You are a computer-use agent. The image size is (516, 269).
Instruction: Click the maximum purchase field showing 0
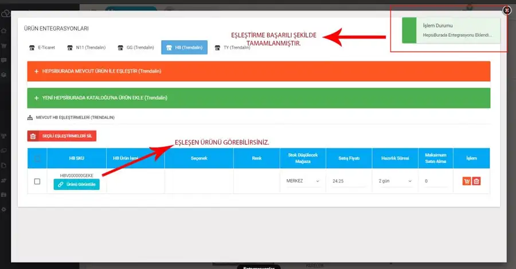pos(435,181)
